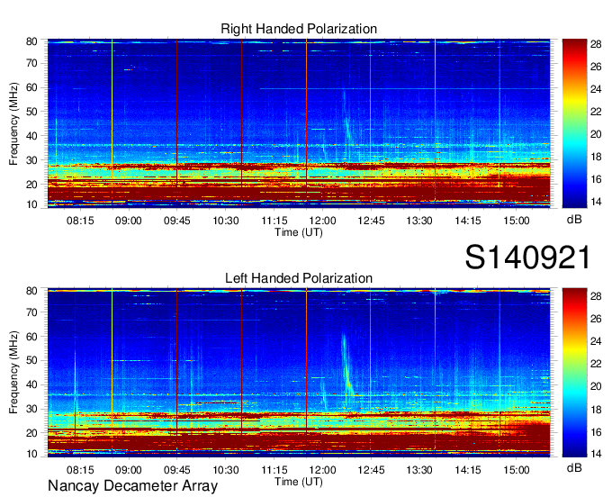This screenshot has width=612, height=497.
Task: Click 10:30 tick under Left Handed plot
Action: (226, 470)
